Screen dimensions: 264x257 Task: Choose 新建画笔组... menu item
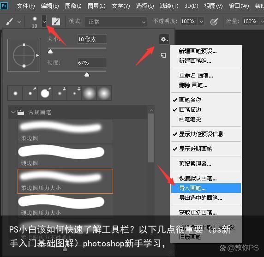[206, 61]
